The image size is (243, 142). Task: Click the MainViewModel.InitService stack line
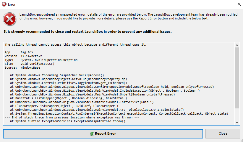coord(82,102)
